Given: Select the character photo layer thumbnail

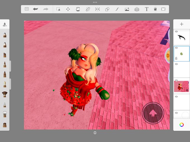Looking at the screenshot, I should click(x=181, y=86).
